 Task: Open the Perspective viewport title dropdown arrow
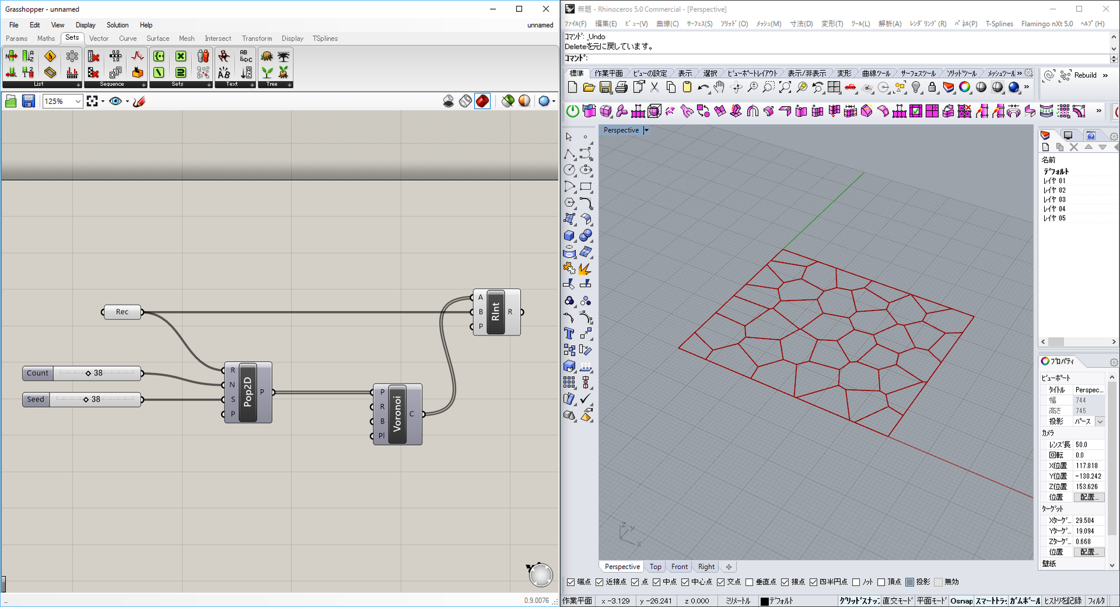647,130
